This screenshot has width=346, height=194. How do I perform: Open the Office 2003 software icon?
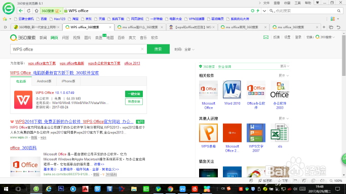[x=280, y=90]
